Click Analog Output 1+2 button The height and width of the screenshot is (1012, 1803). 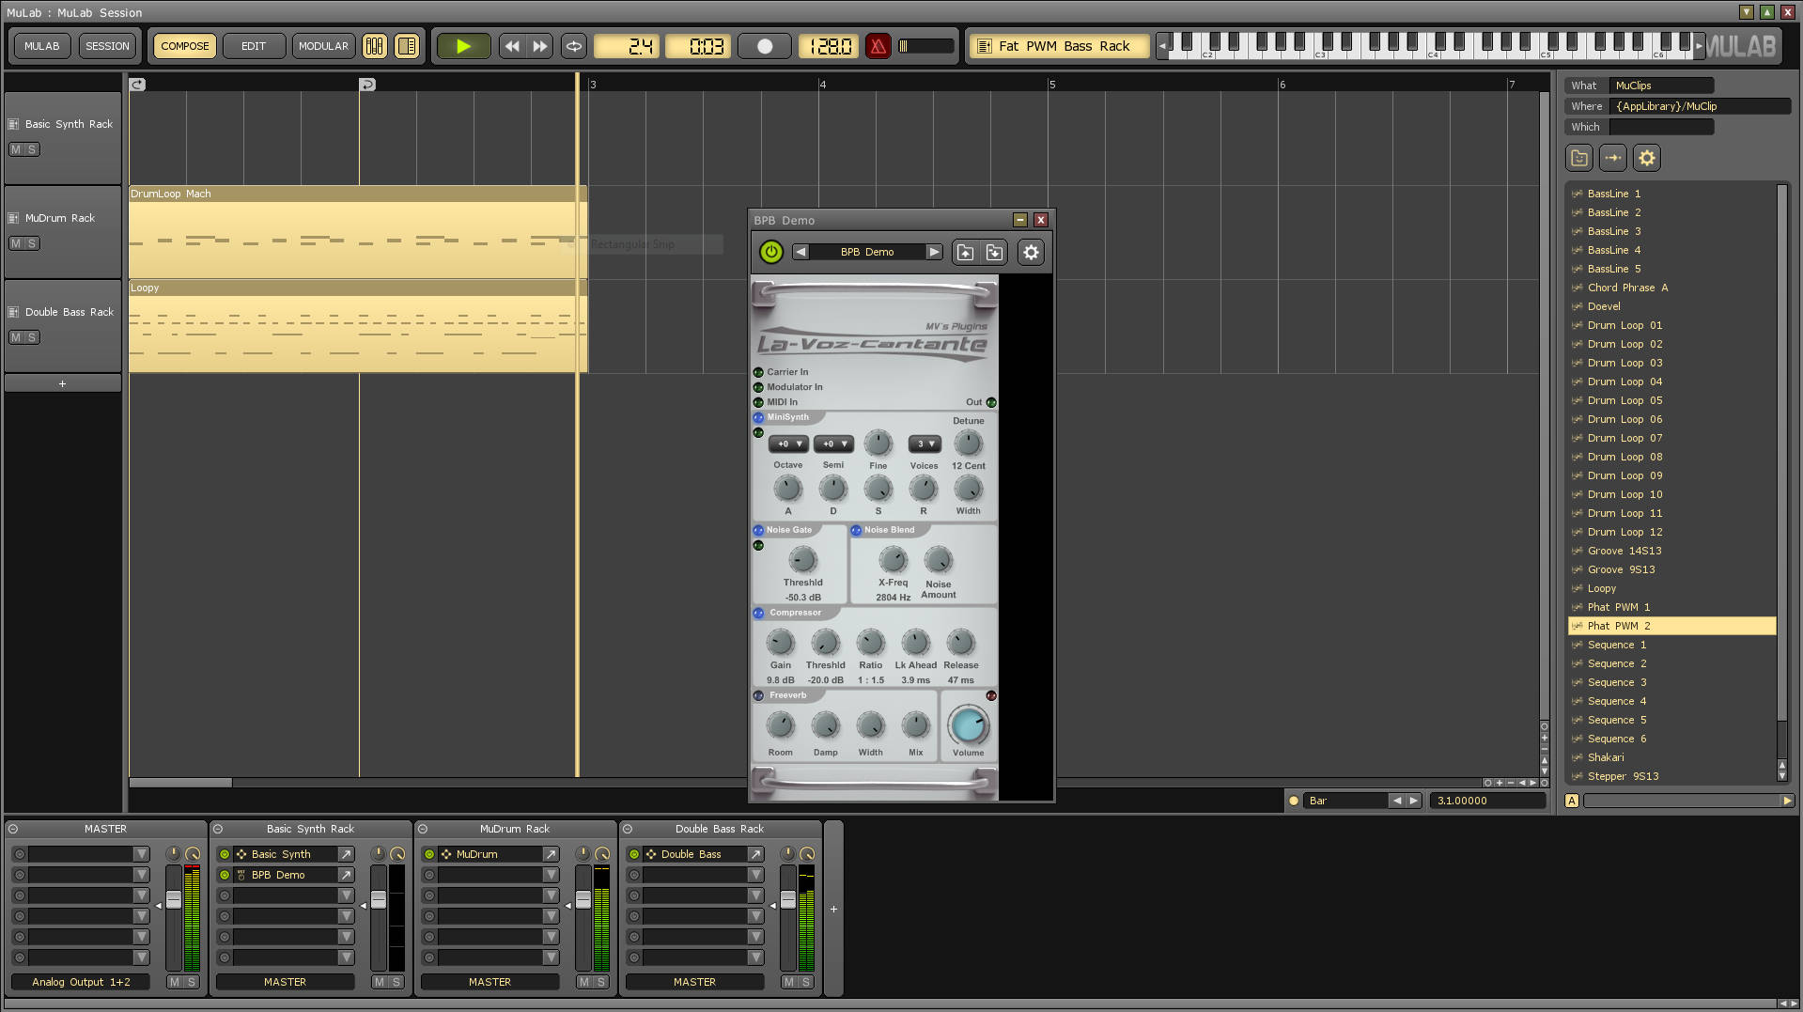pyautogui.click(x=81, y=982)
